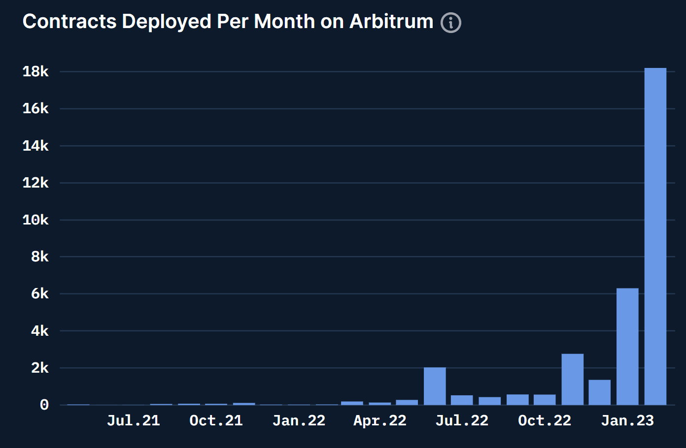Click the '18k' y-axis label

click(35, 72)
